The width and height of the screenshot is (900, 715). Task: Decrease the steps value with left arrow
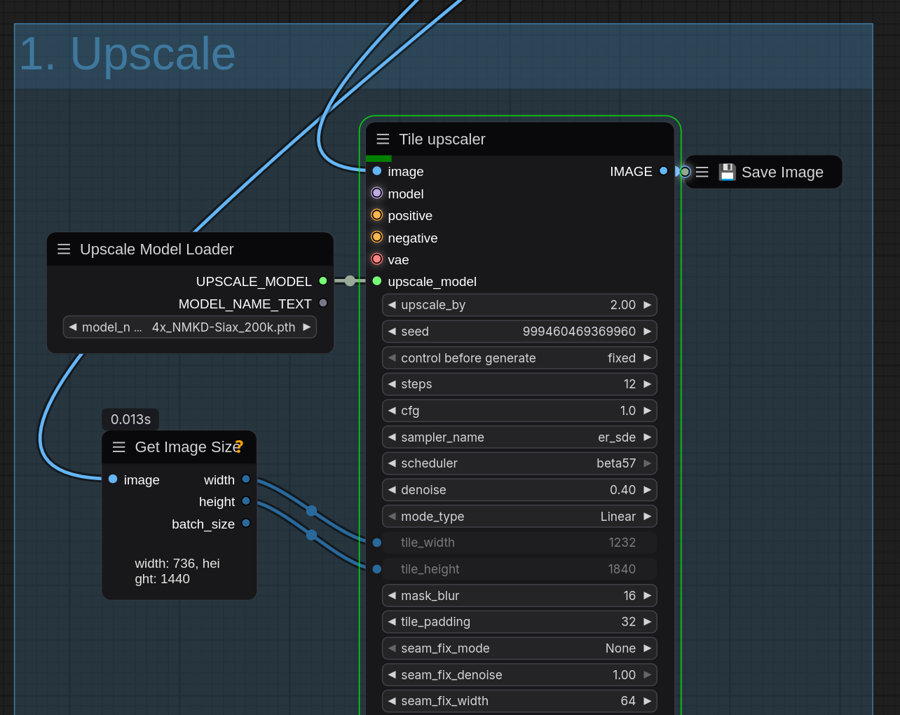392,384
